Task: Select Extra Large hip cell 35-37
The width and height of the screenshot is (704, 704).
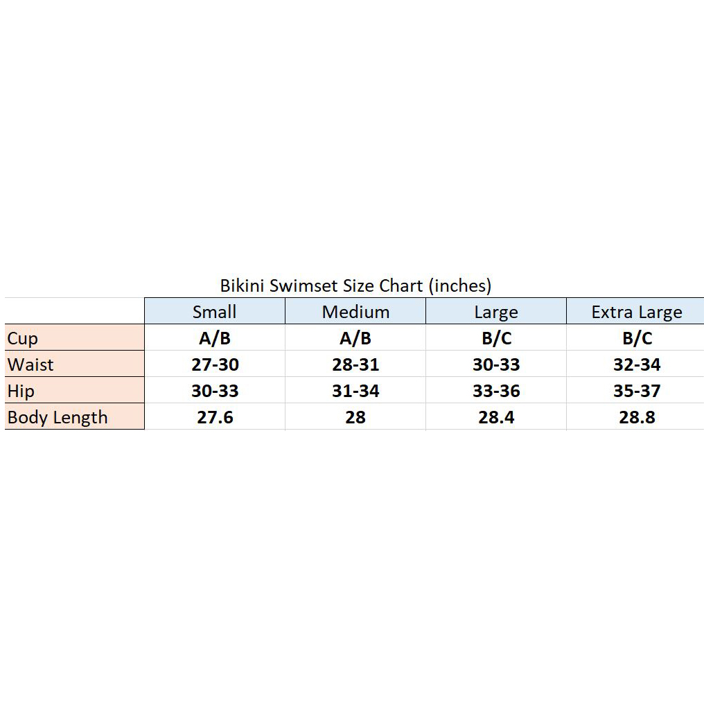Action: pos(636,390)
